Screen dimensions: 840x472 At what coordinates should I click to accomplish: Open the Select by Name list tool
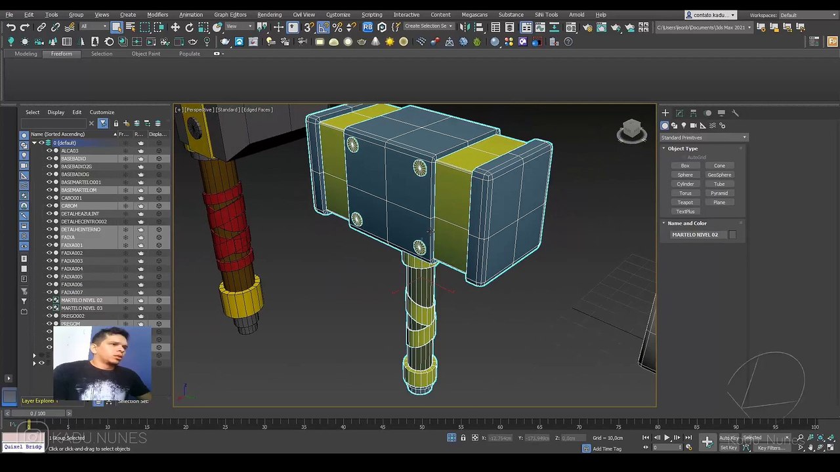click(x=130, y=27)
